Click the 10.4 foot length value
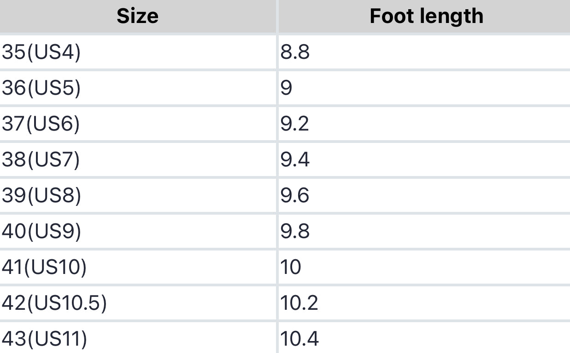 click(x=300, y=339)
